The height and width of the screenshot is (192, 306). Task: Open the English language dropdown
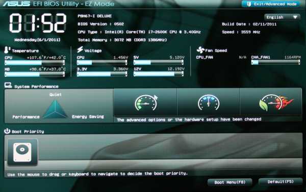282,17
